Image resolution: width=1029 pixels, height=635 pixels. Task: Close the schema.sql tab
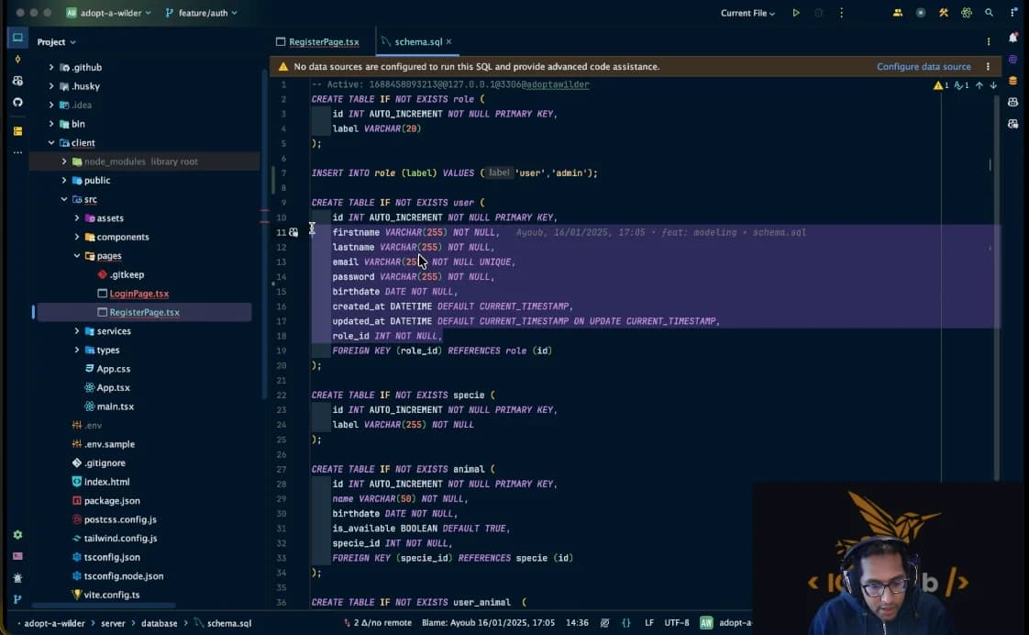coord(448,41)
